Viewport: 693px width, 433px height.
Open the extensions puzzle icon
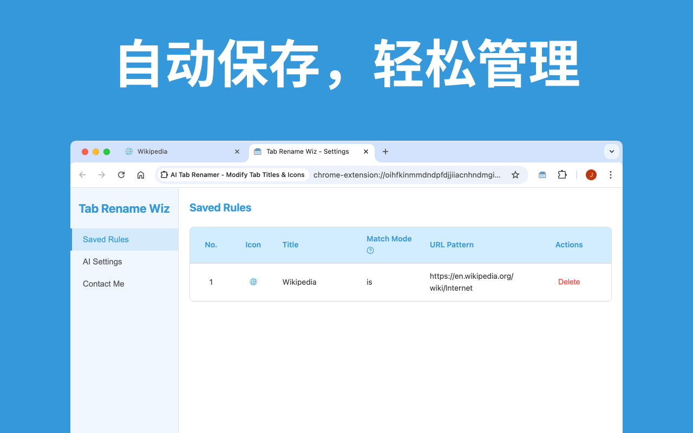(562, 175)
